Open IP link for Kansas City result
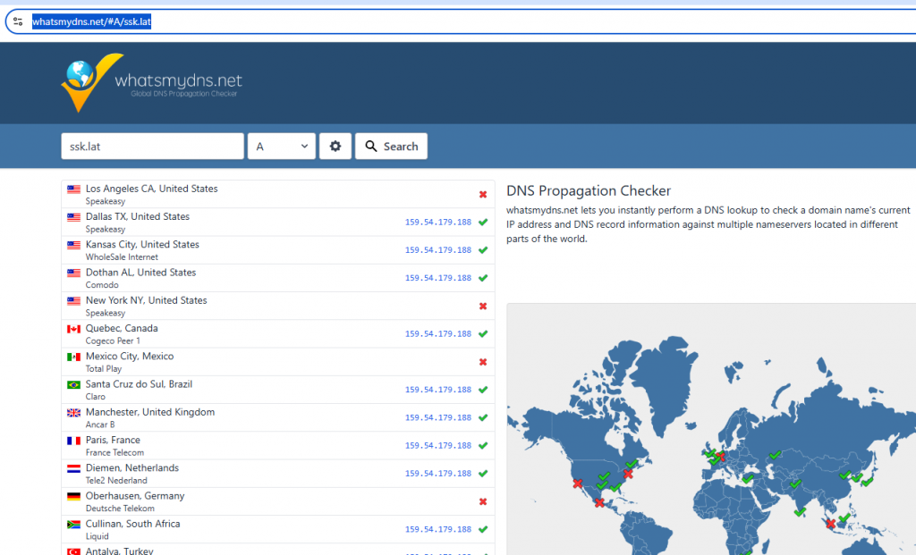 [x=437, y=250]
